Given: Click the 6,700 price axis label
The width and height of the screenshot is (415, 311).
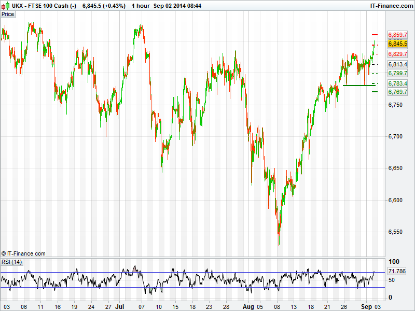Looking at the screenshot, I should pos(395,136).
